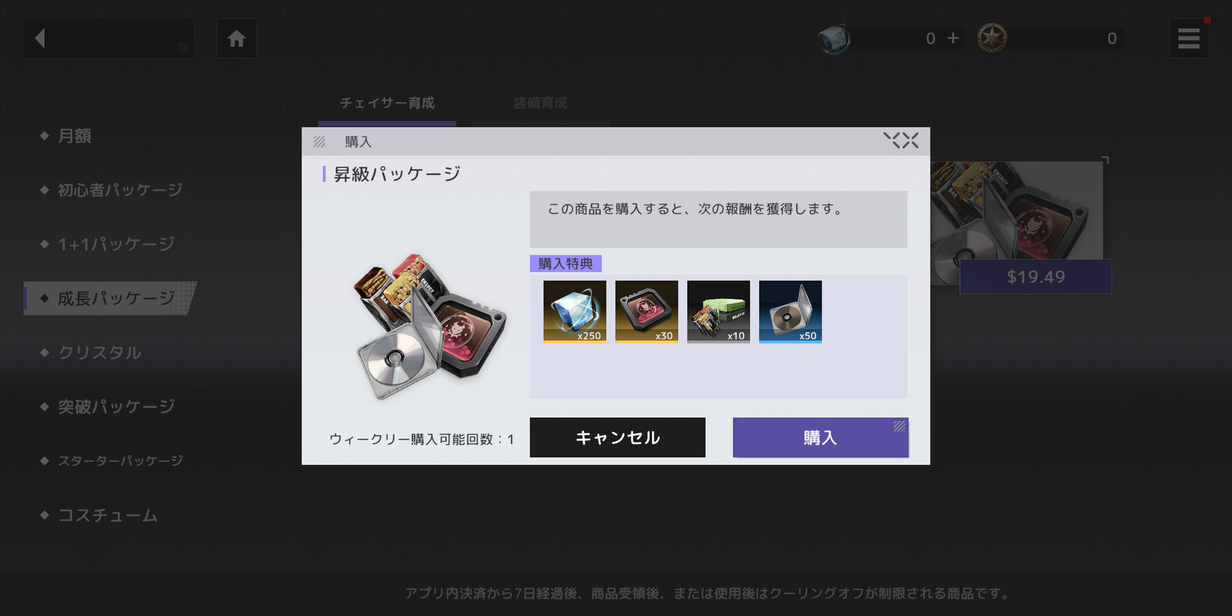Click the plus icon beside crystal currency
This screenshot has width=1232, height=616.
tap(953, 38)
